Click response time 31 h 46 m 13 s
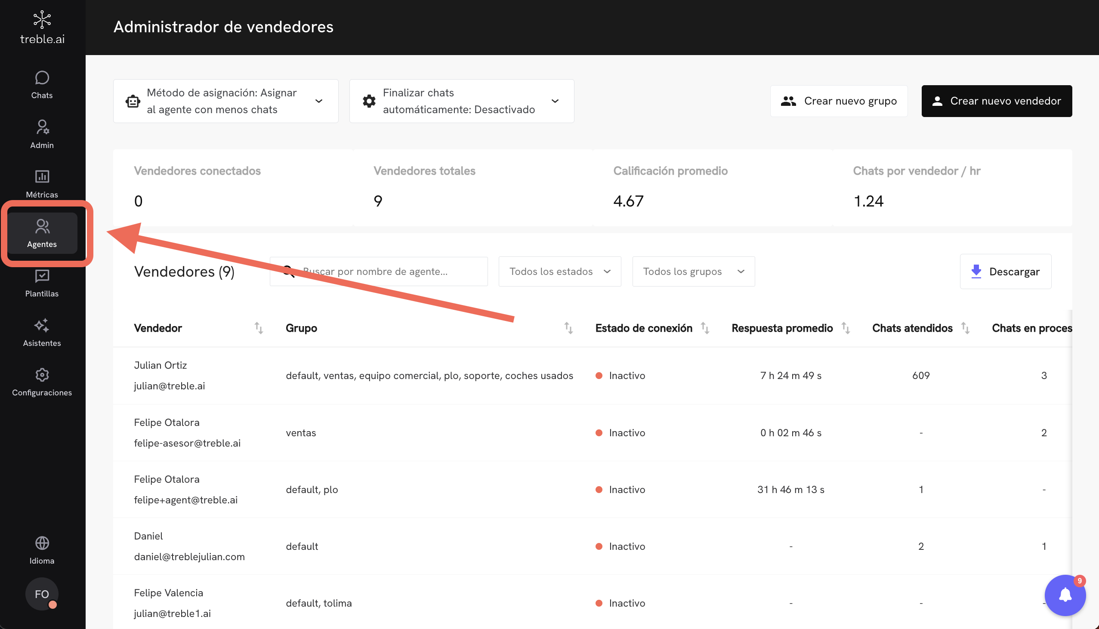 (790, 490)
